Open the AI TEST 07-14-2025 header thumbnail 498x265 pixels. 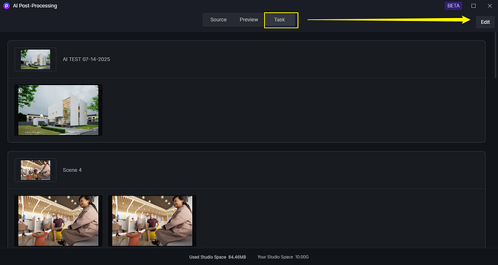35,59
